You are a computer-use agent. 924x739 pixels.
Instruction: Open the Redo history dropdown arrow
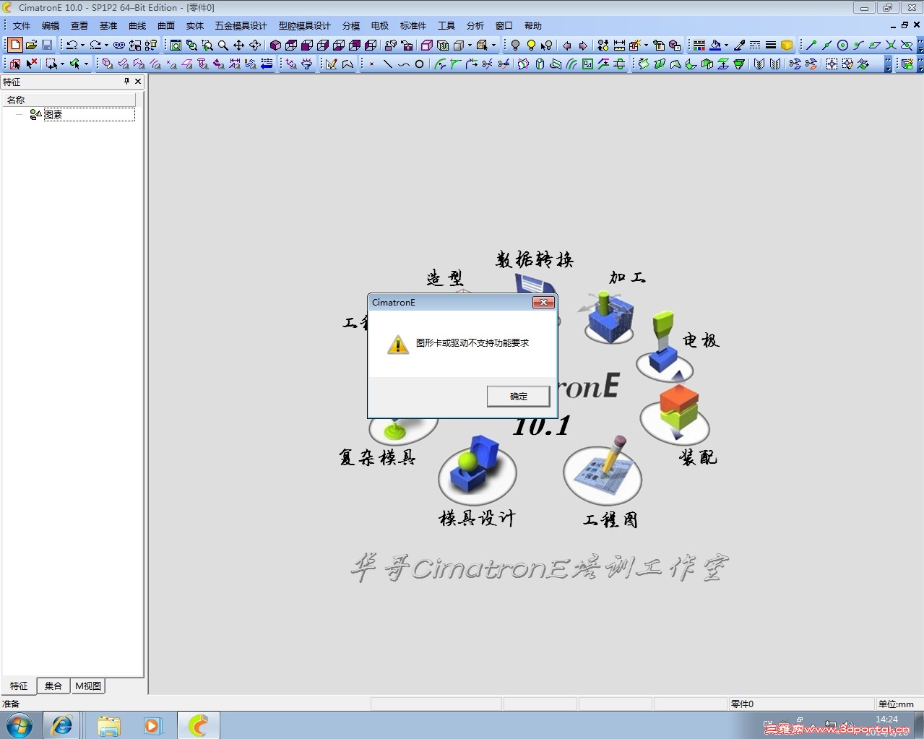pyautogui.click(x=106, y=45)
